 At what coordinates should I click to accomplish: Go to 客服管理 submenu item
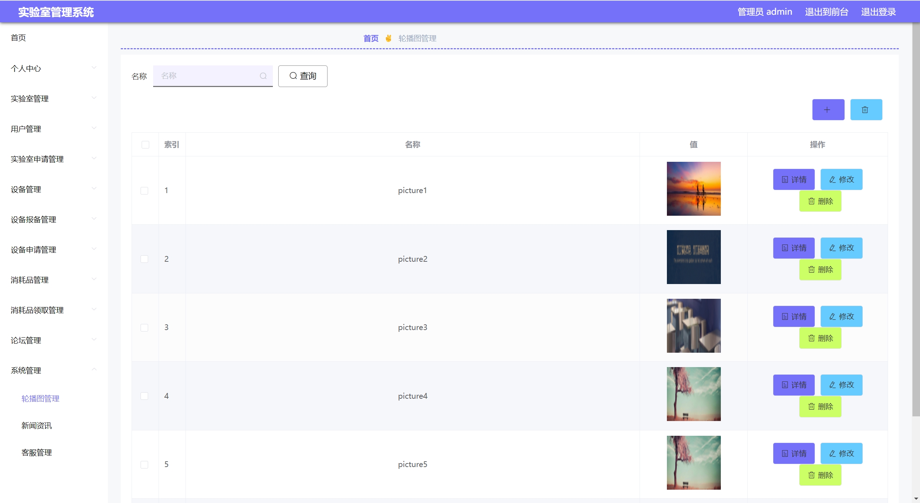pos(37,453)
